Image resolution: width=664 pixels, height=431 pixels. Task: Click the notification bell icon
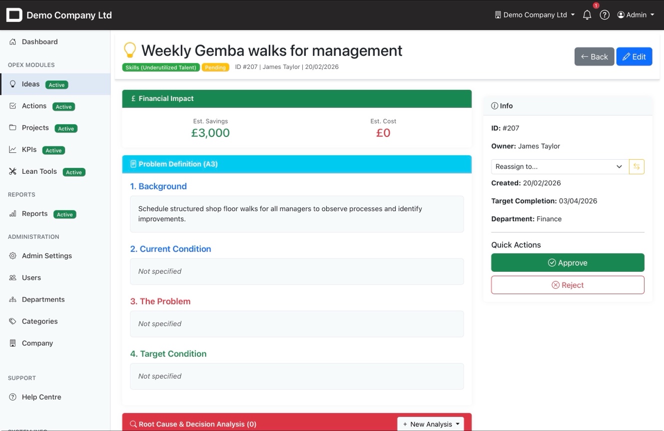pos(587,15)
